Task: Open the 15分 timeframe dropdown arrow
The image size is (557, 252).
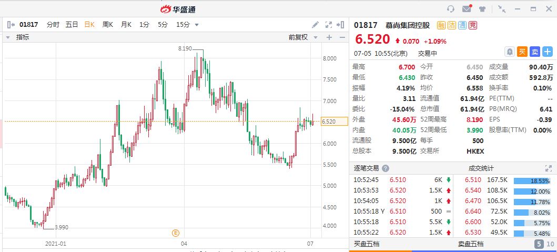Action: (x=197, y=25)
